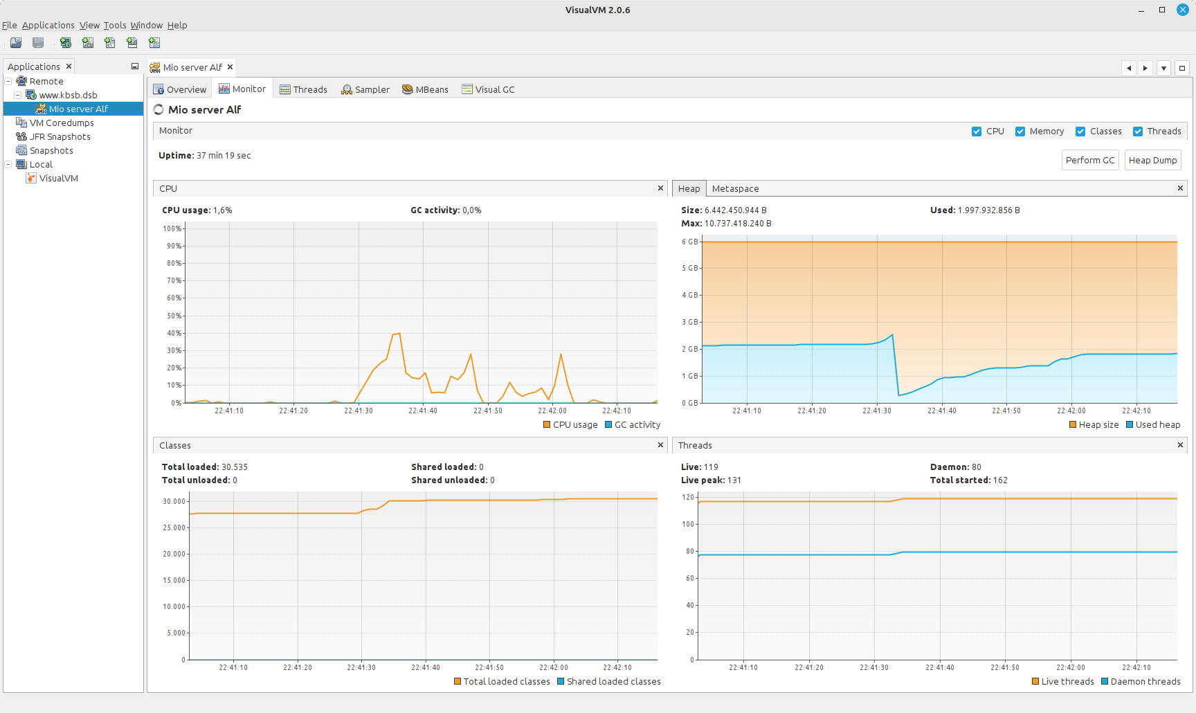Open the Applications menu
This screenshot has height=713, width=1196.
(x=48, y=25)
